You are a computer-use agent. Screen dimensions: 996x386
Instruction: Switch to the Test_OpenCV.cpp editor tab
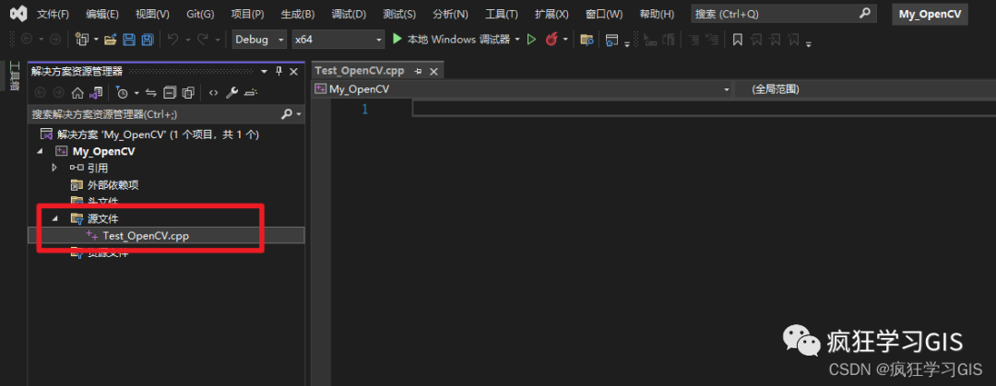coord(360,70)
